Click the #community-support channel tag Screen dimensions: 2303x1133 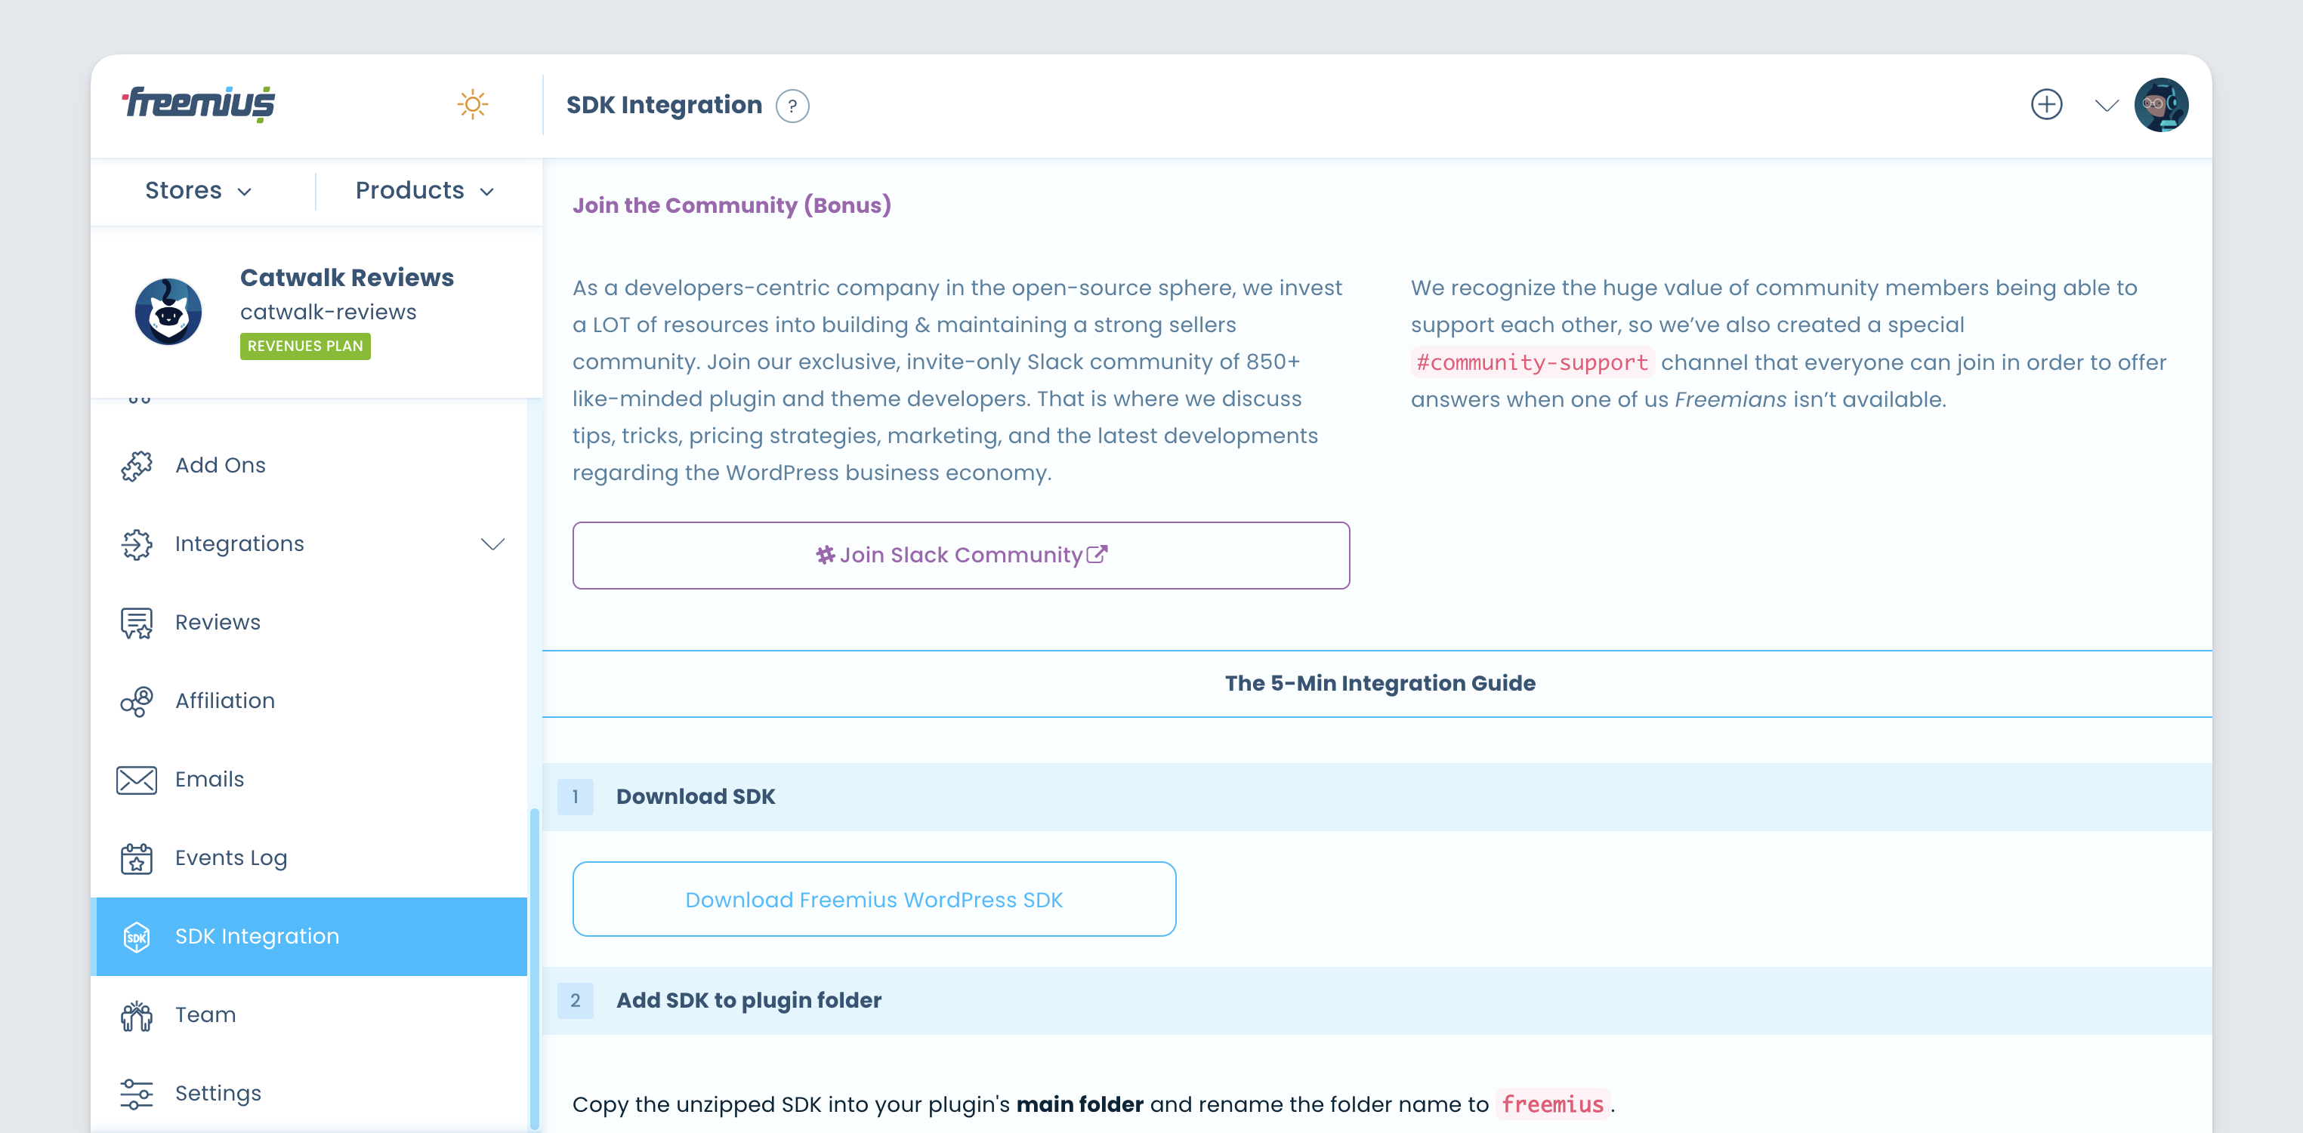(1532, 363)
